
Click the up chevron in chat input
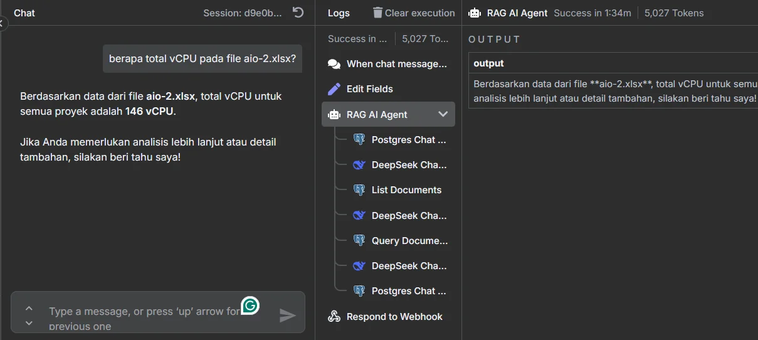coord(29,308)
